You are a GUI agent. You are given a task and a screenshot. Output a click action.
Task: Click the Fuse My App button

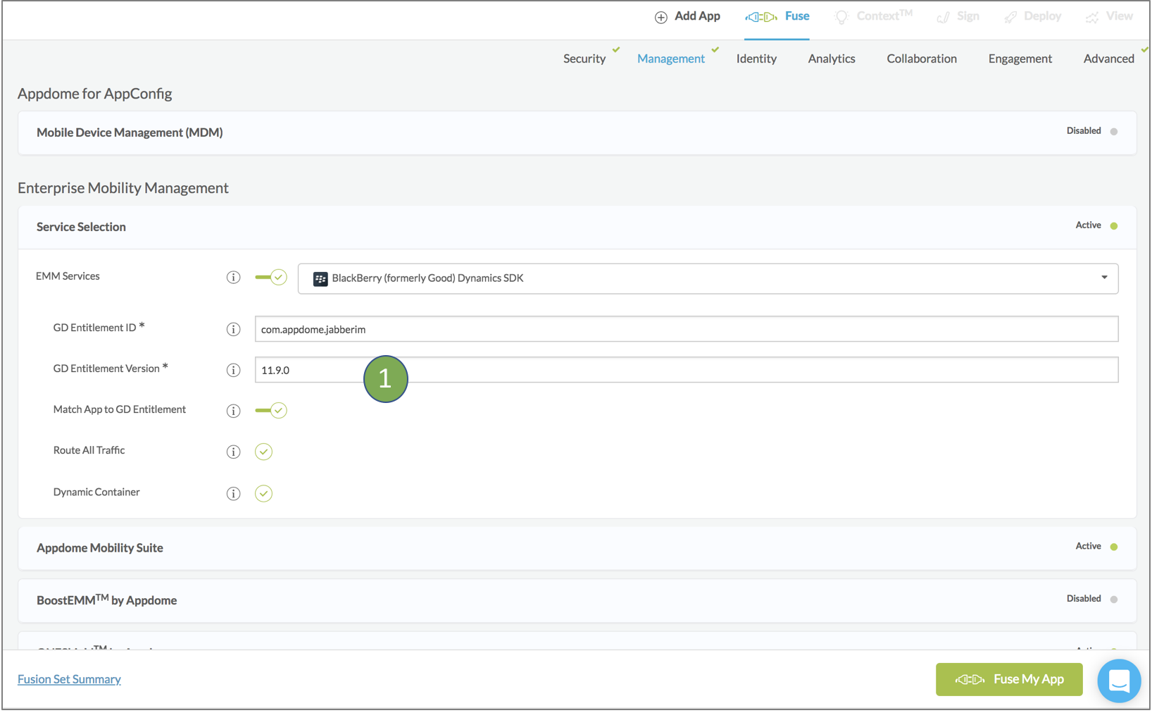1009,679
